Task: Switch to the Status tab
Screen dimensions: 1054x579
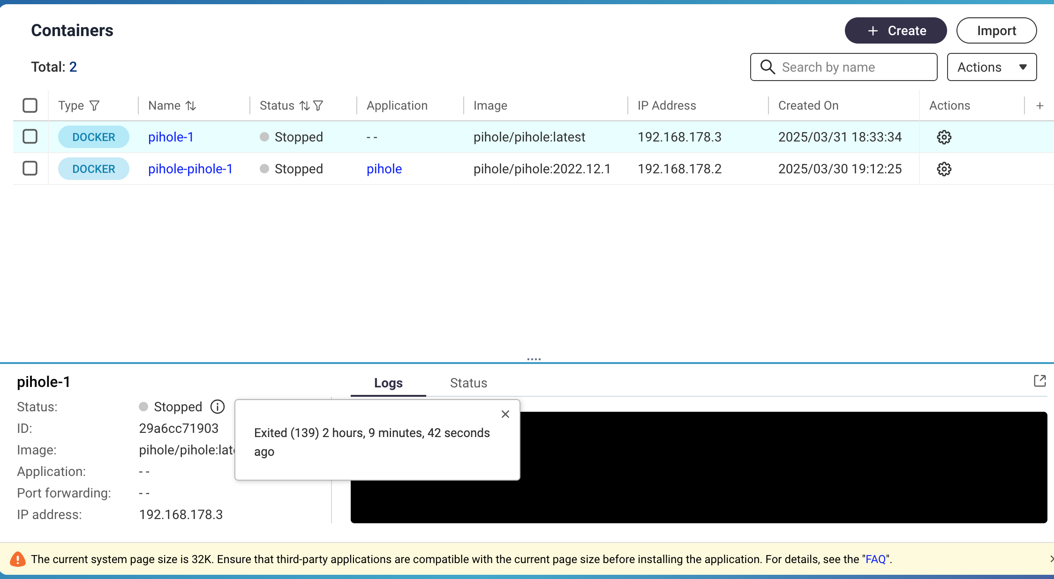Action: [x=468, y=383]
